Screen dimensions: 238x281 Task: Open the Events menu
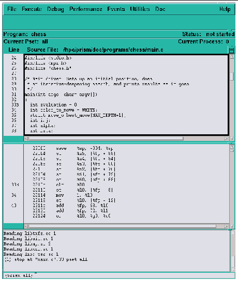point(116,9)
